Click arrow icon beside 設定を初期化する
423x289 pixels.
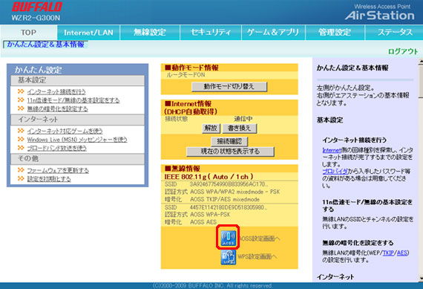(x=21, y=178)
